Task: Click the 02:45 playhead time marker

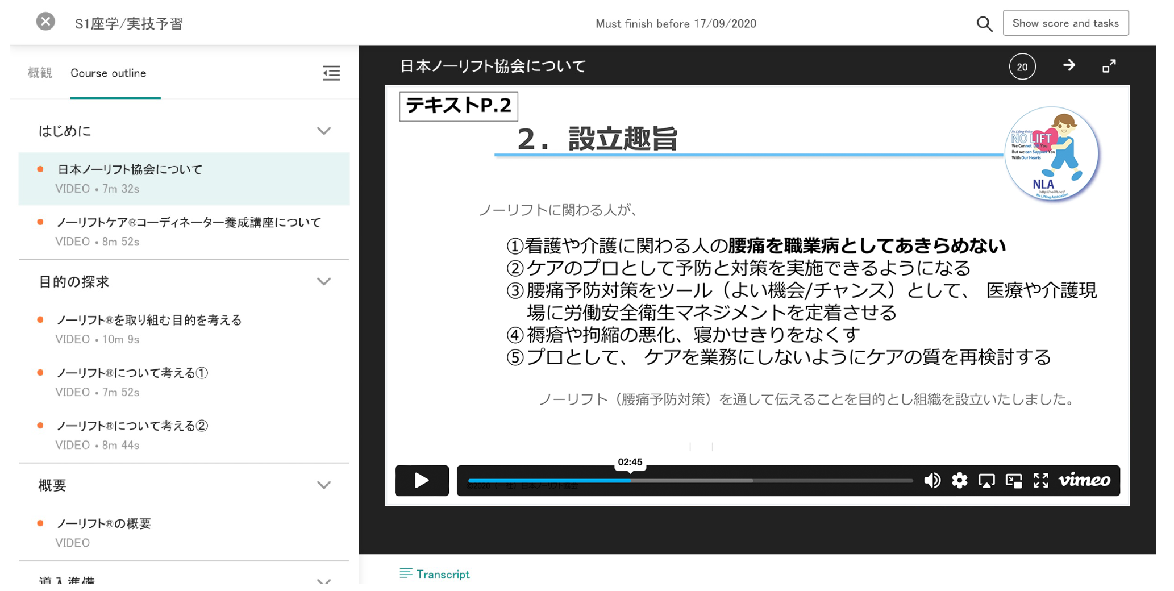Action: (x=630, y=462)
